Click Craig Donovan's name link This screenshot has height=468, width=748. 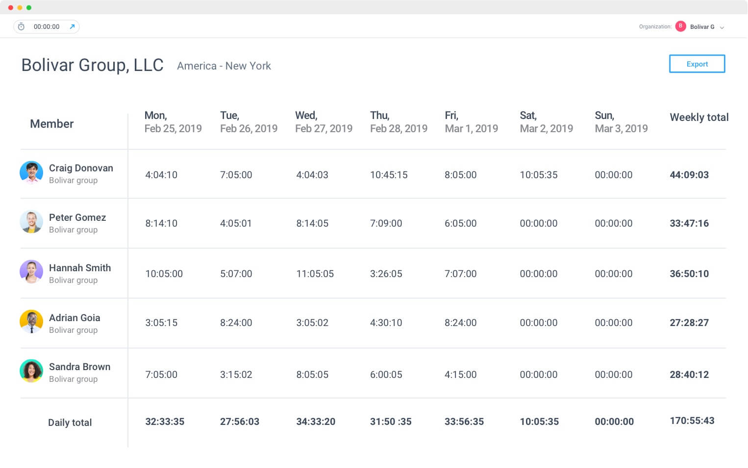point(81,168)
